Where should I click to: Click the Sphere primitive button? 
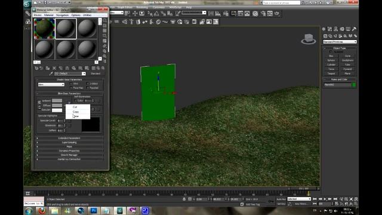point(331,60)
